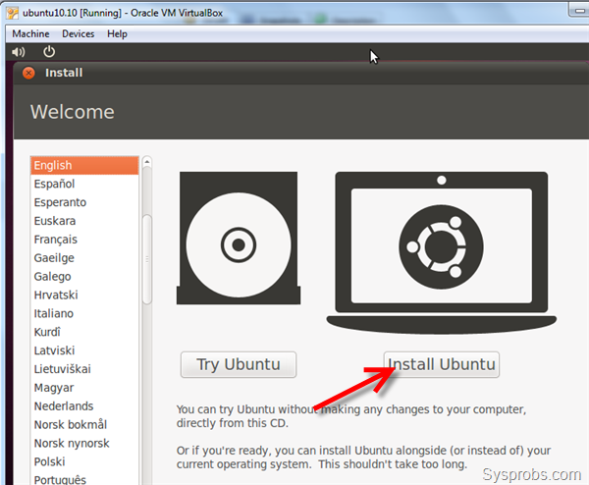Select Nederlands in the language list
The width and height of the screenshot is (589, 485).
(x=84, y=406)
